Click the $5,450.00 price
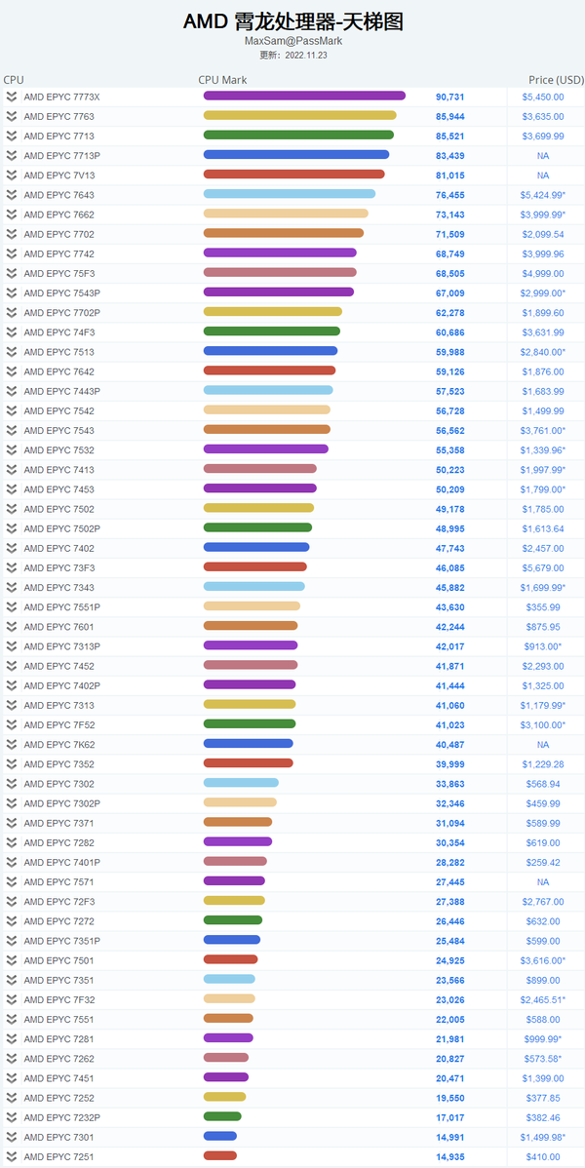 click(542, 97)
